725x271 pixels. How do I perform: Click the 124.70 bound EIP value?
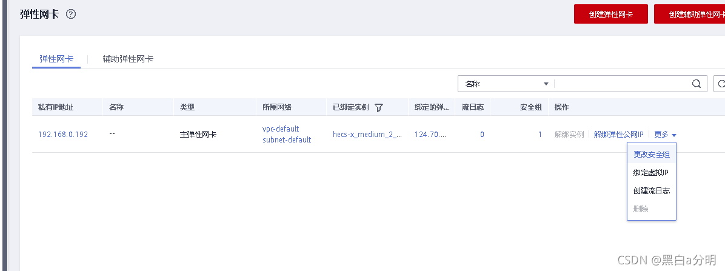tap(431, 135)
